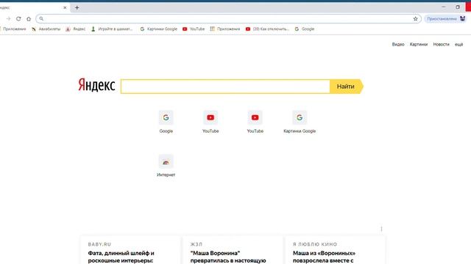Open the Я ЛЮБЛЮ КИНО article card
Viewport: 471px width, 264px height.
pos(336,250)
